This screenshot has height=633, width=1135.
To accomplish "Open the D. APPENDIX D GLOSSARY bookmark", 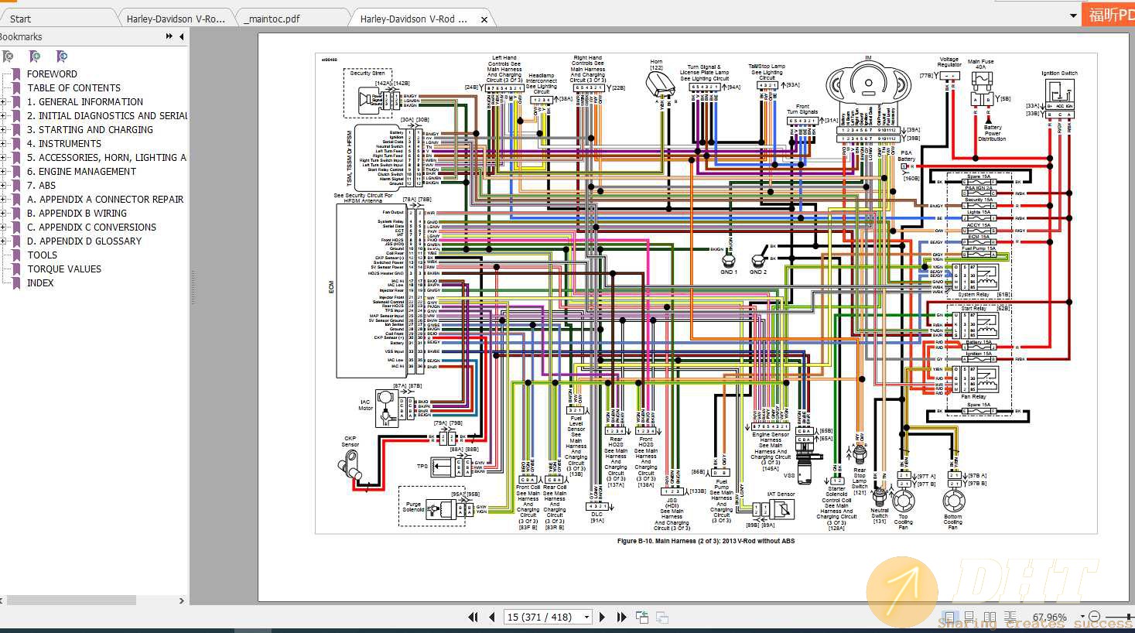I will click(84, 241).
